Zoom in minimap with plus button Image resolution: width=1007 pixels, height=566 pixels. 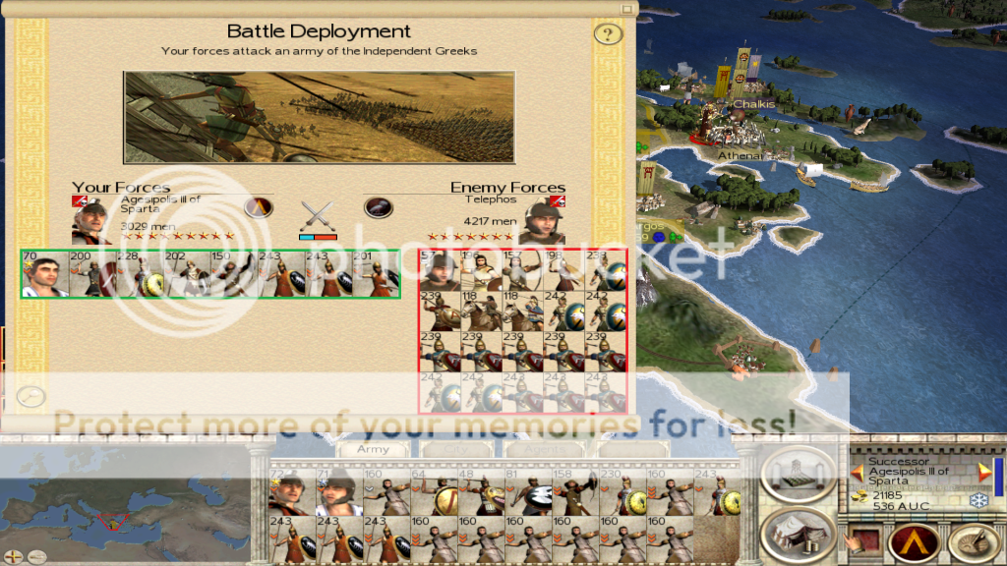[x=13, y=556]
